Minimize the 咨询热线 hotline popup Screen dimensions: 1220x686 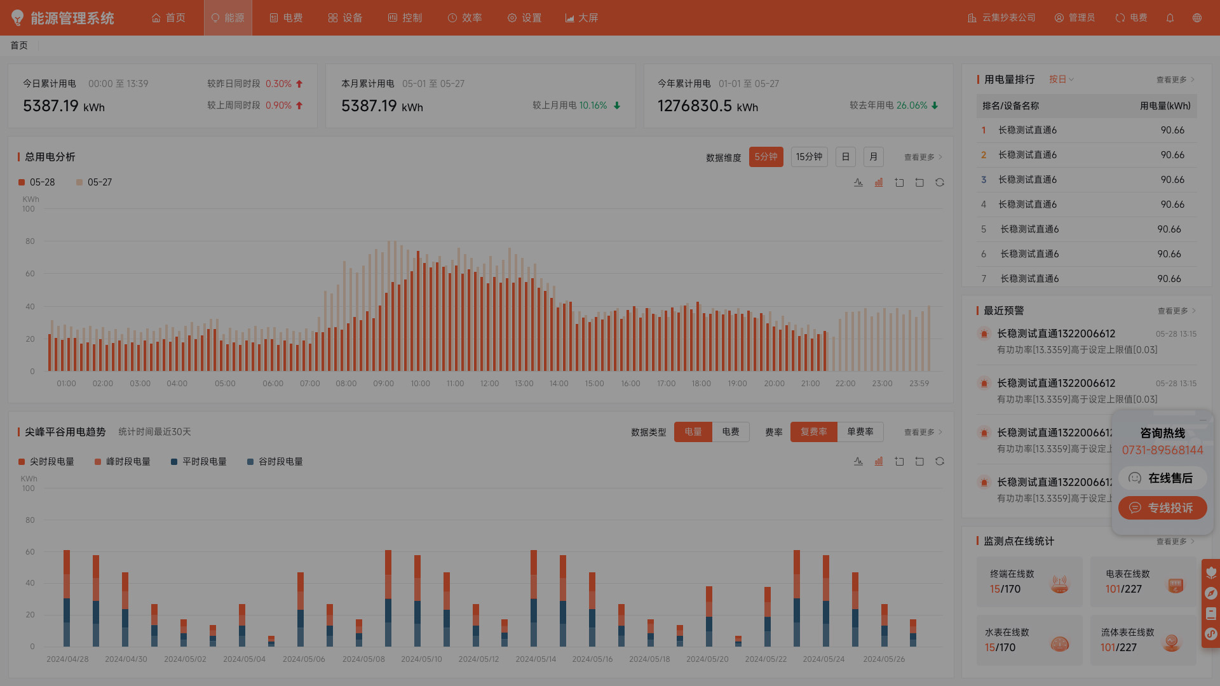pyautogui.click(x=1203, y=420)
